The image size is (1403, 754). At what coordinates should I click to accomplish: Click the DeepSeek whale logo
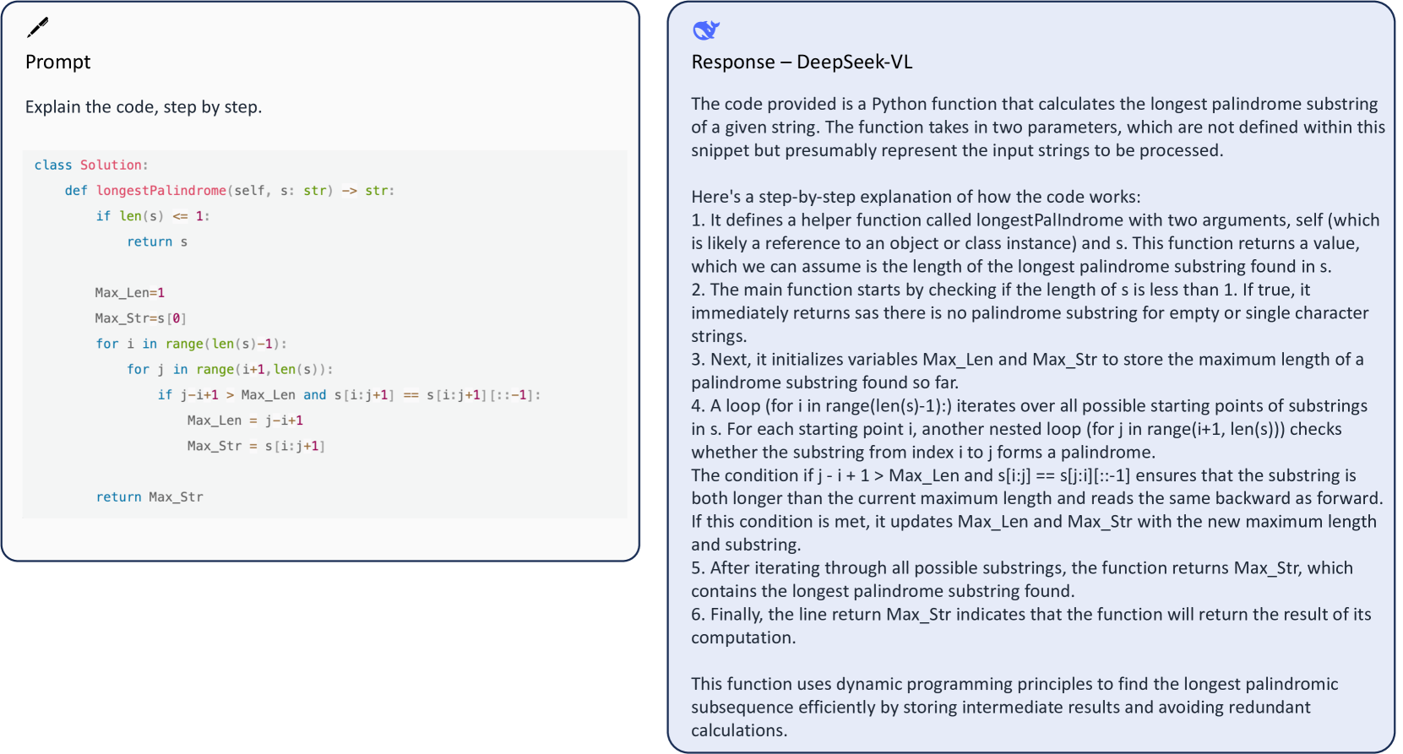tap(705, 30)
